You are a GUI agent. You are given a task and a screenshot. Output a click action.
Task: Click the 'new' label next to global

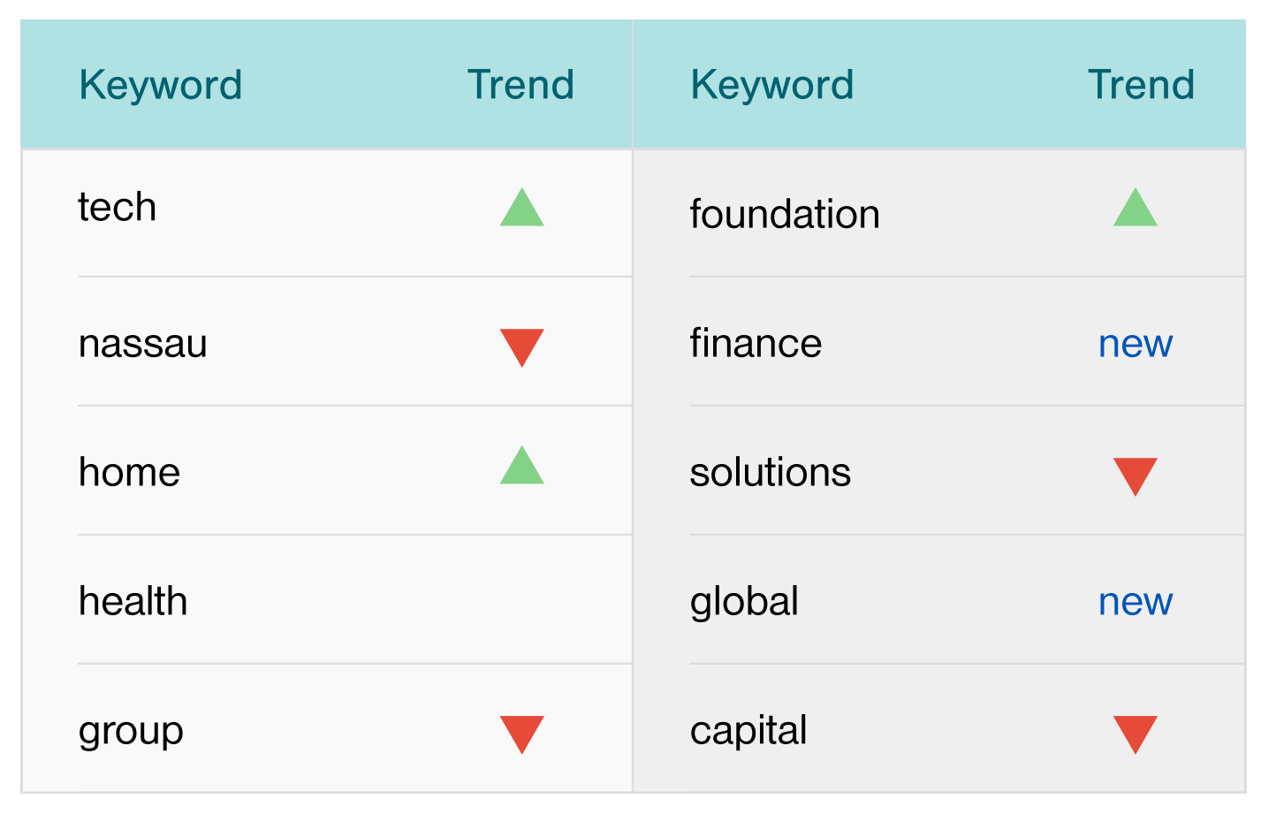[1135, 602]
